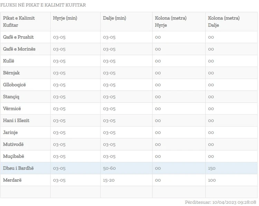Click the Kullë row name
Screen dimensions: 259x206
coord(9,61)
